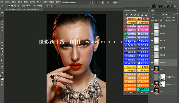This screenshot has height=103, width=179.
Task: Click the previous-page double arrow in DR5 panel
Action: coord(142,93)
